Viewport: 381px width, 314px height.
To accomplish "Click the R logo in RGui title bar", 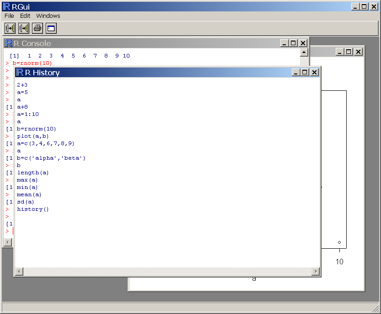I will tap(6, 6).
